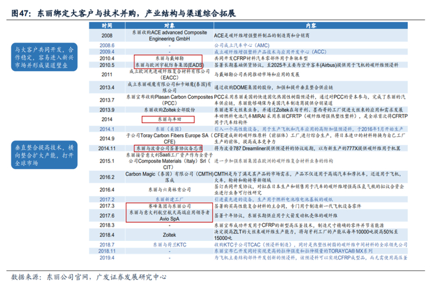Viewport: 432px width, 289px height.
Task: Select the 2010.5 date cell
Action: tap(107, 65)
